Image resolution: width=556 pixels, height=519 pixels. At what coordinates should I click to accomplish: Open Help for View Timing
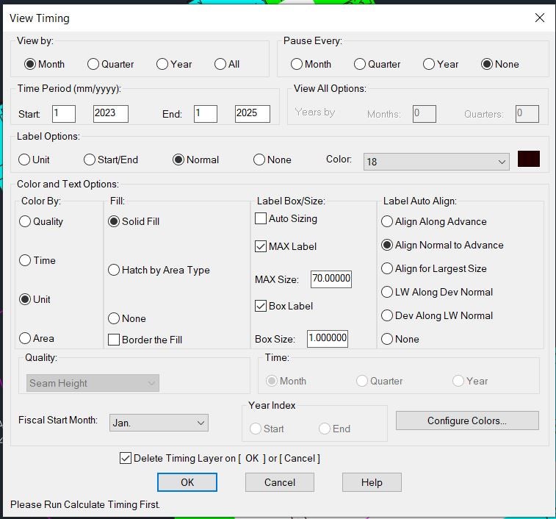pyautogui.click(x=372, y=482)
